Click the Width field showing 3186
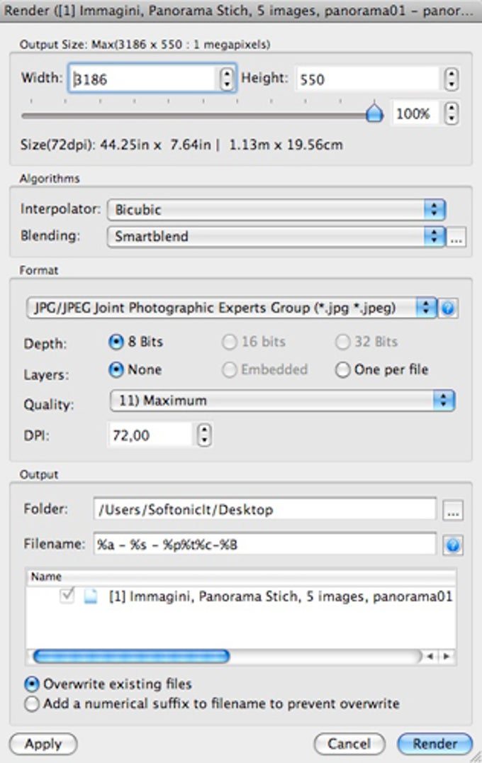 point(144,79)
